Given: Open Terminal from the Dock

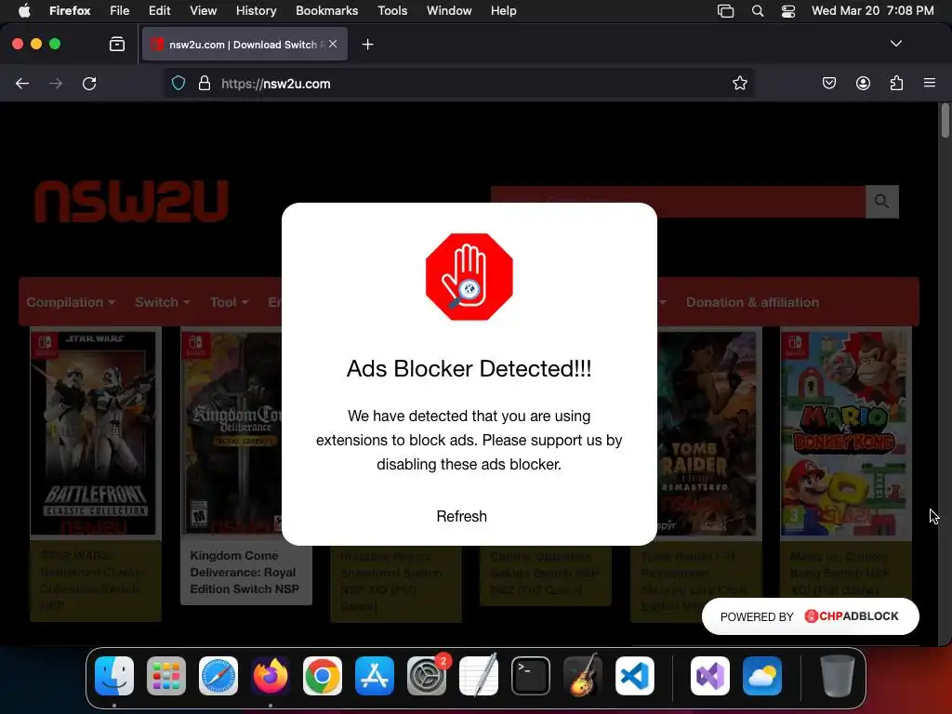Looking at the screenshot, I should coord(531,676).
